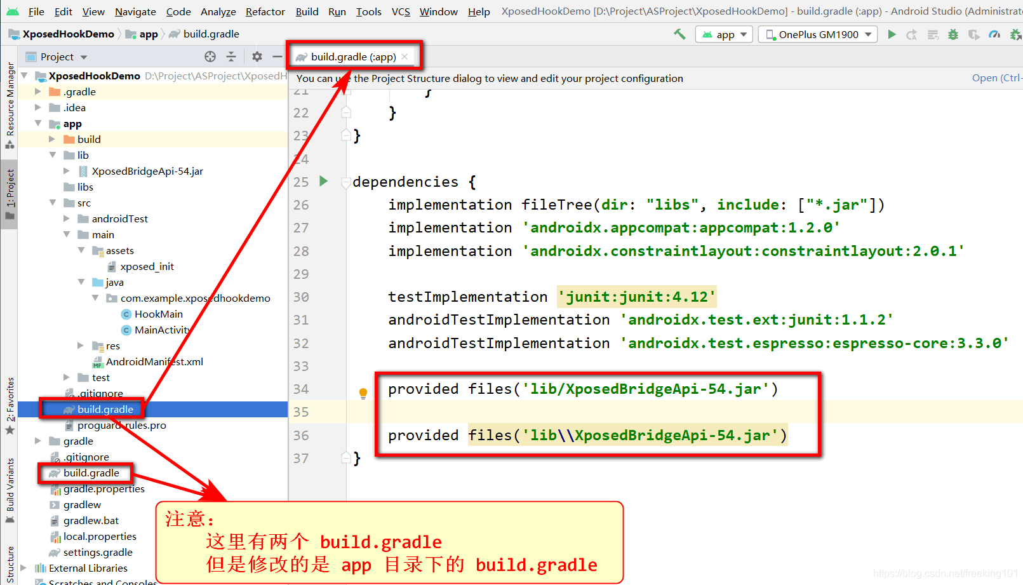Collapse the app module folder
This screenshot has height=585, width=1023.
(x=38, y=123)
